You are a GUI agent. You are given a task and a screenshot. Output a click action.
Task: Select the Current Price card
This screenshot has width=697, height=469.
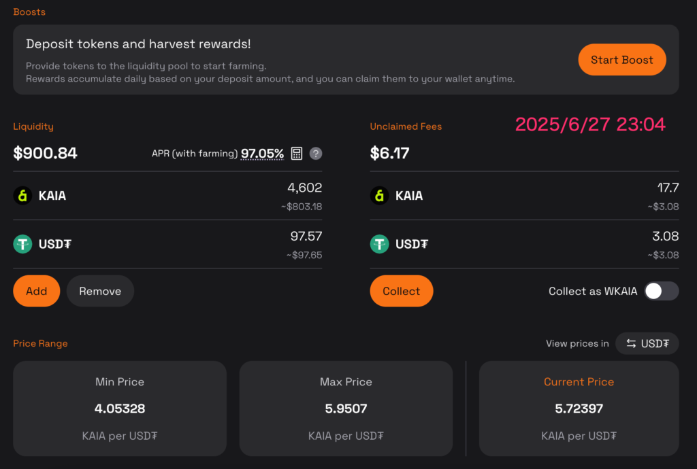(x=579, y=409)
